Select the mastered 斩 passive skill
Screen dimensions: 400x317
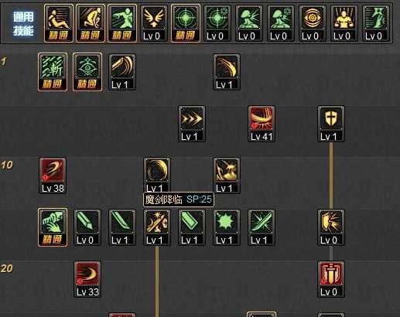[x=53, y=72]
